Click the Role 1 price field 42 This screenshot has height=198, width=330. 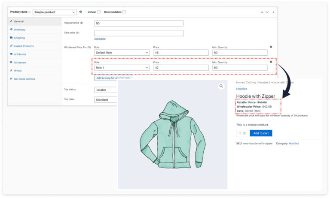pyautogui.click(x=181, y=68)
